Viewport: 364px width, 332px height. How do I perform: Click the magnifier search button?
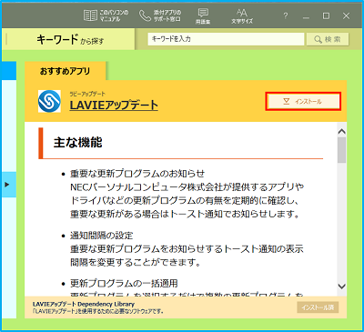tap(328, 39)
